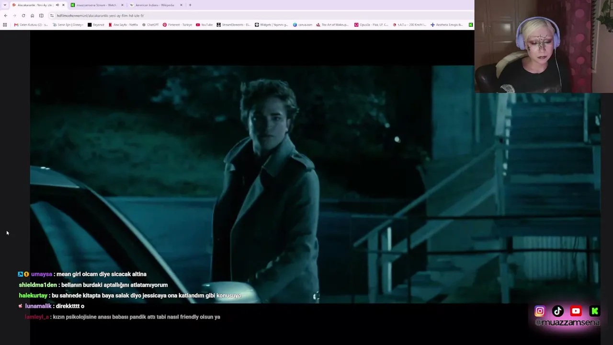Click the message starting "bu sahnede kitapta"

click(147, 296)
